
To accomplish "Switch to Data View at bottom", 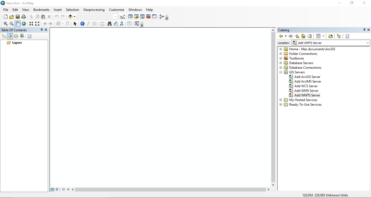I will [52, 190].
